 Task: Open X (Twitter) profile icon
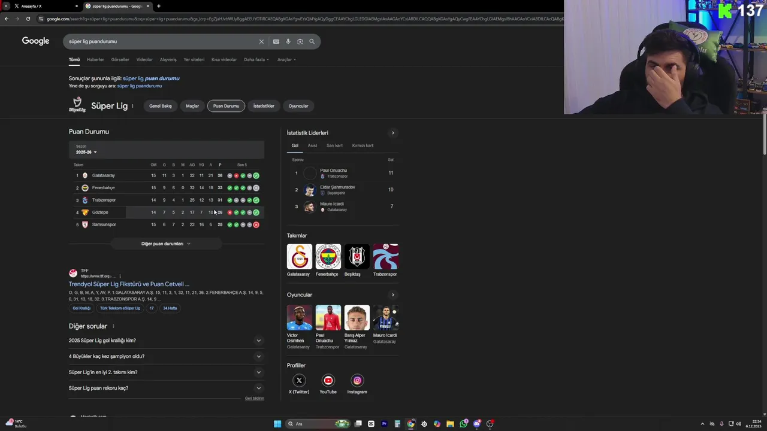coord(299,380)
